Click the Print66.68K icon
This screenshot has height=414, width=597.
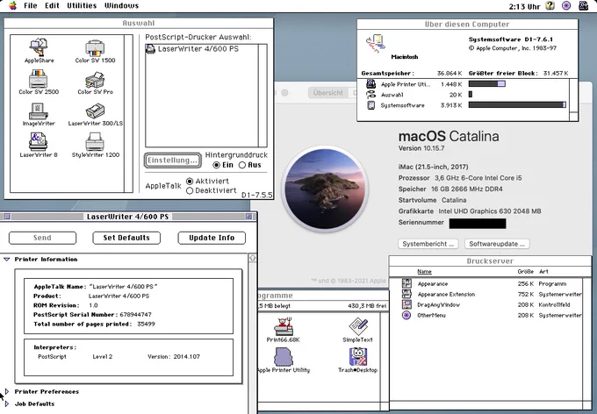click(284, 326)
